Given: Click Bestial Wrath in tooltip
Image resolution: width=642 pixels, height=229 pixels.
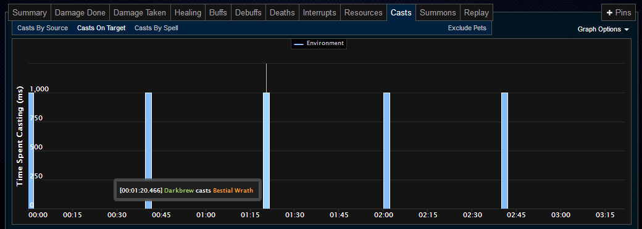Looking at the screenshot, I should (x=233, y=191).
